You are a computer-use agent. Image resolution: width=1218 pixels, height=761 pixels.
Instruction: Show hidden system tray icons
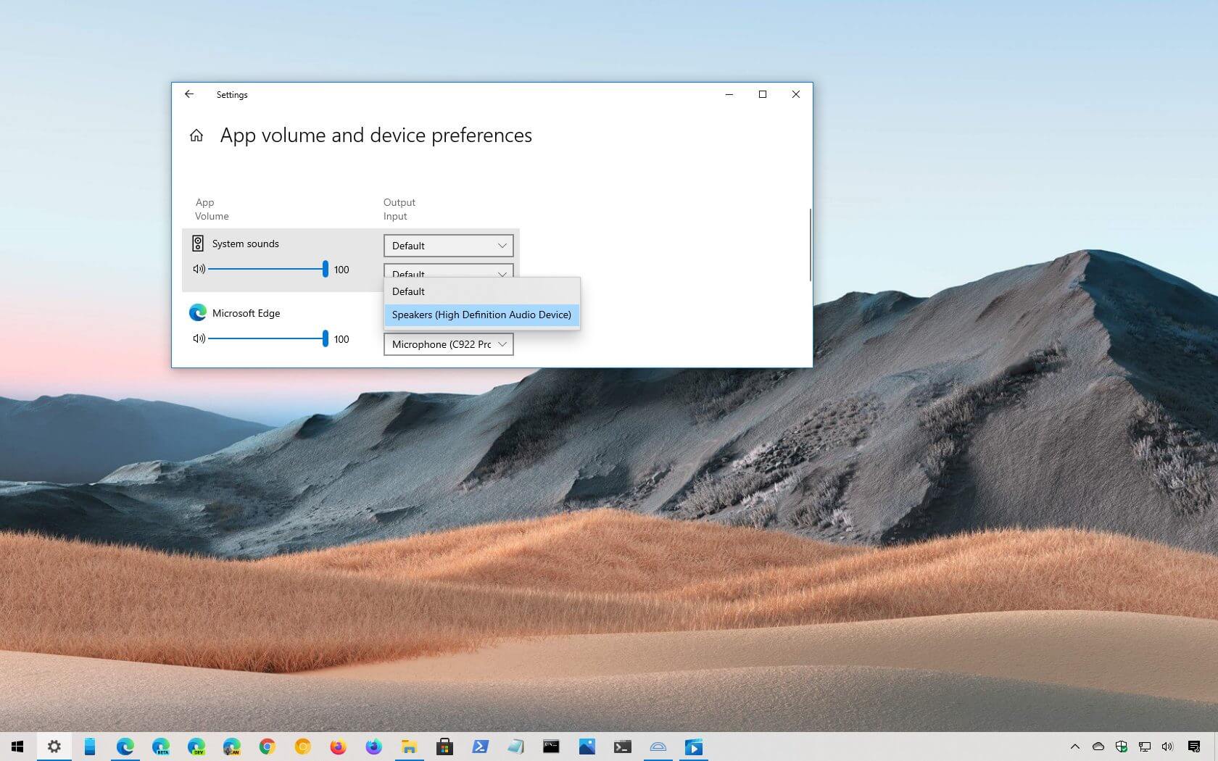click(1075, 747)
